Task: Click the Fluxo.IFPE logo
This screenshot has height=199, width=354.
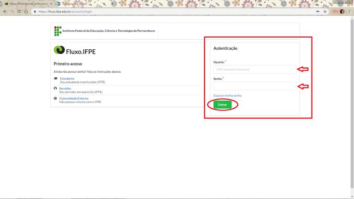Action: [x=75, y=51]
